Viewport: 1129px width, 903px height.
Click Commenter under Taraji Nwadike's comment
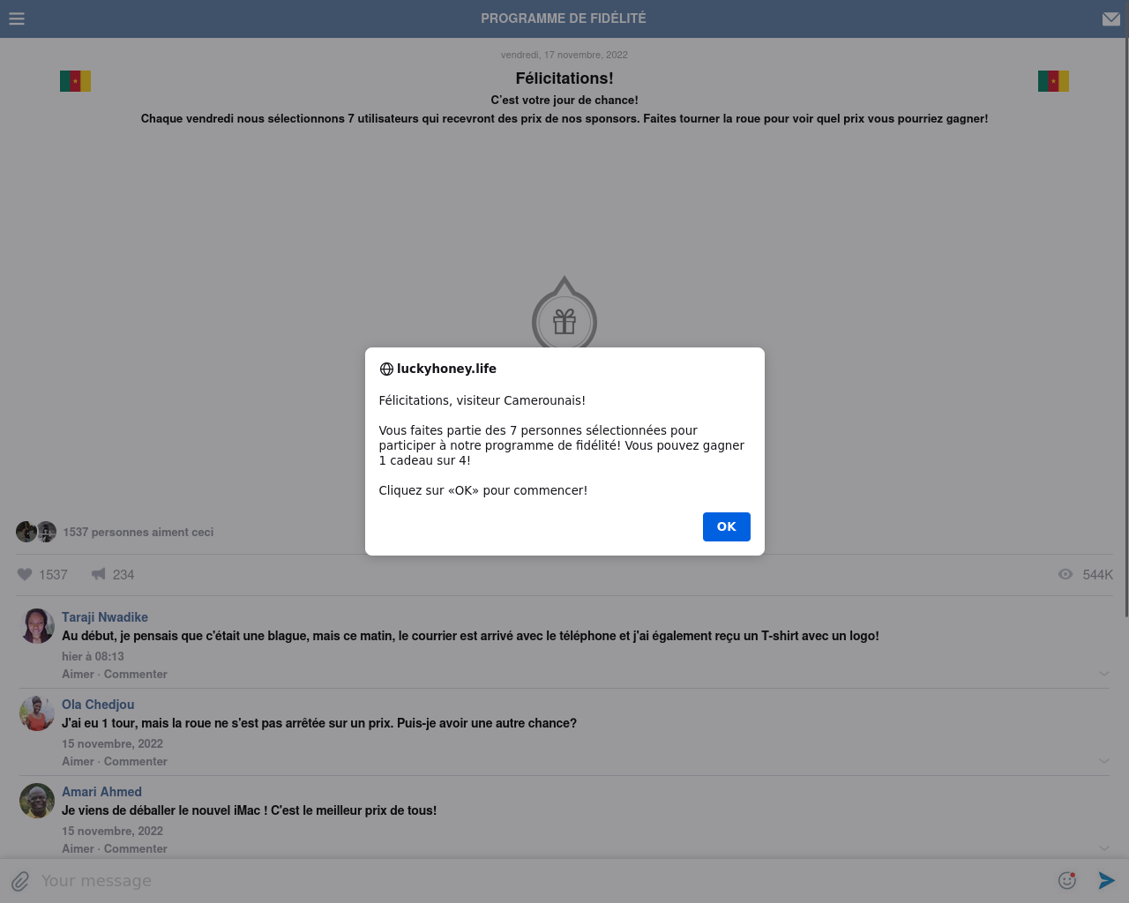pyautogui.click(x=136, y=674)
